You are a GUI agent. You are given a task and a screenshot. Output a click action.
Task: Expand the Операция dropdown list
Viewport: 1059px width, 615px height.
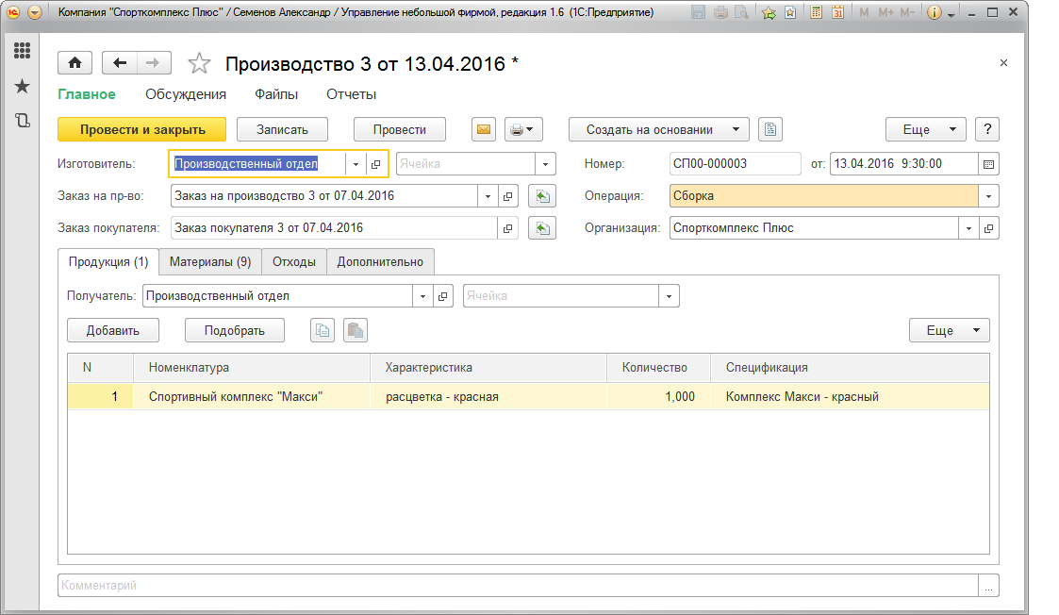988,196
